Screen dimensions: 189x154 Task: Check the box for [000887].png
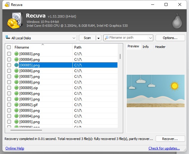[x=9, y=76]
